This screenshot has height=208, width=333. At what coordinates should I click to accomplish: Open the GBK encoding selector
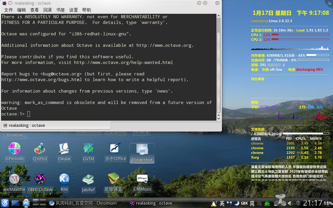244,203
